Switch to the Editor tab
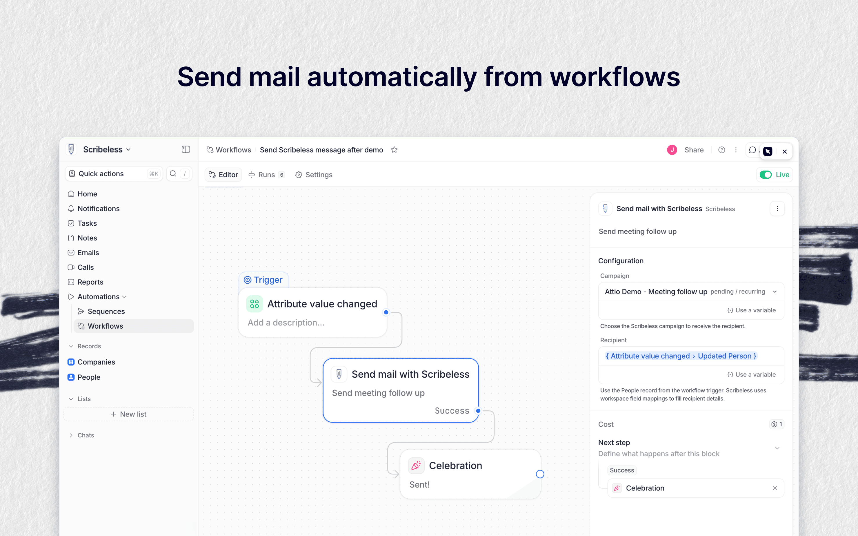The height and width of the screenshot is (536, 858). point(223,175)
